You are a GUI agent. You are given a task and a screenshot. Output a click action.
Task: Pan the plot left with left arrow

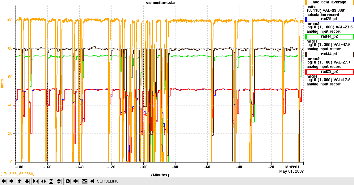(x=4, y=181)
